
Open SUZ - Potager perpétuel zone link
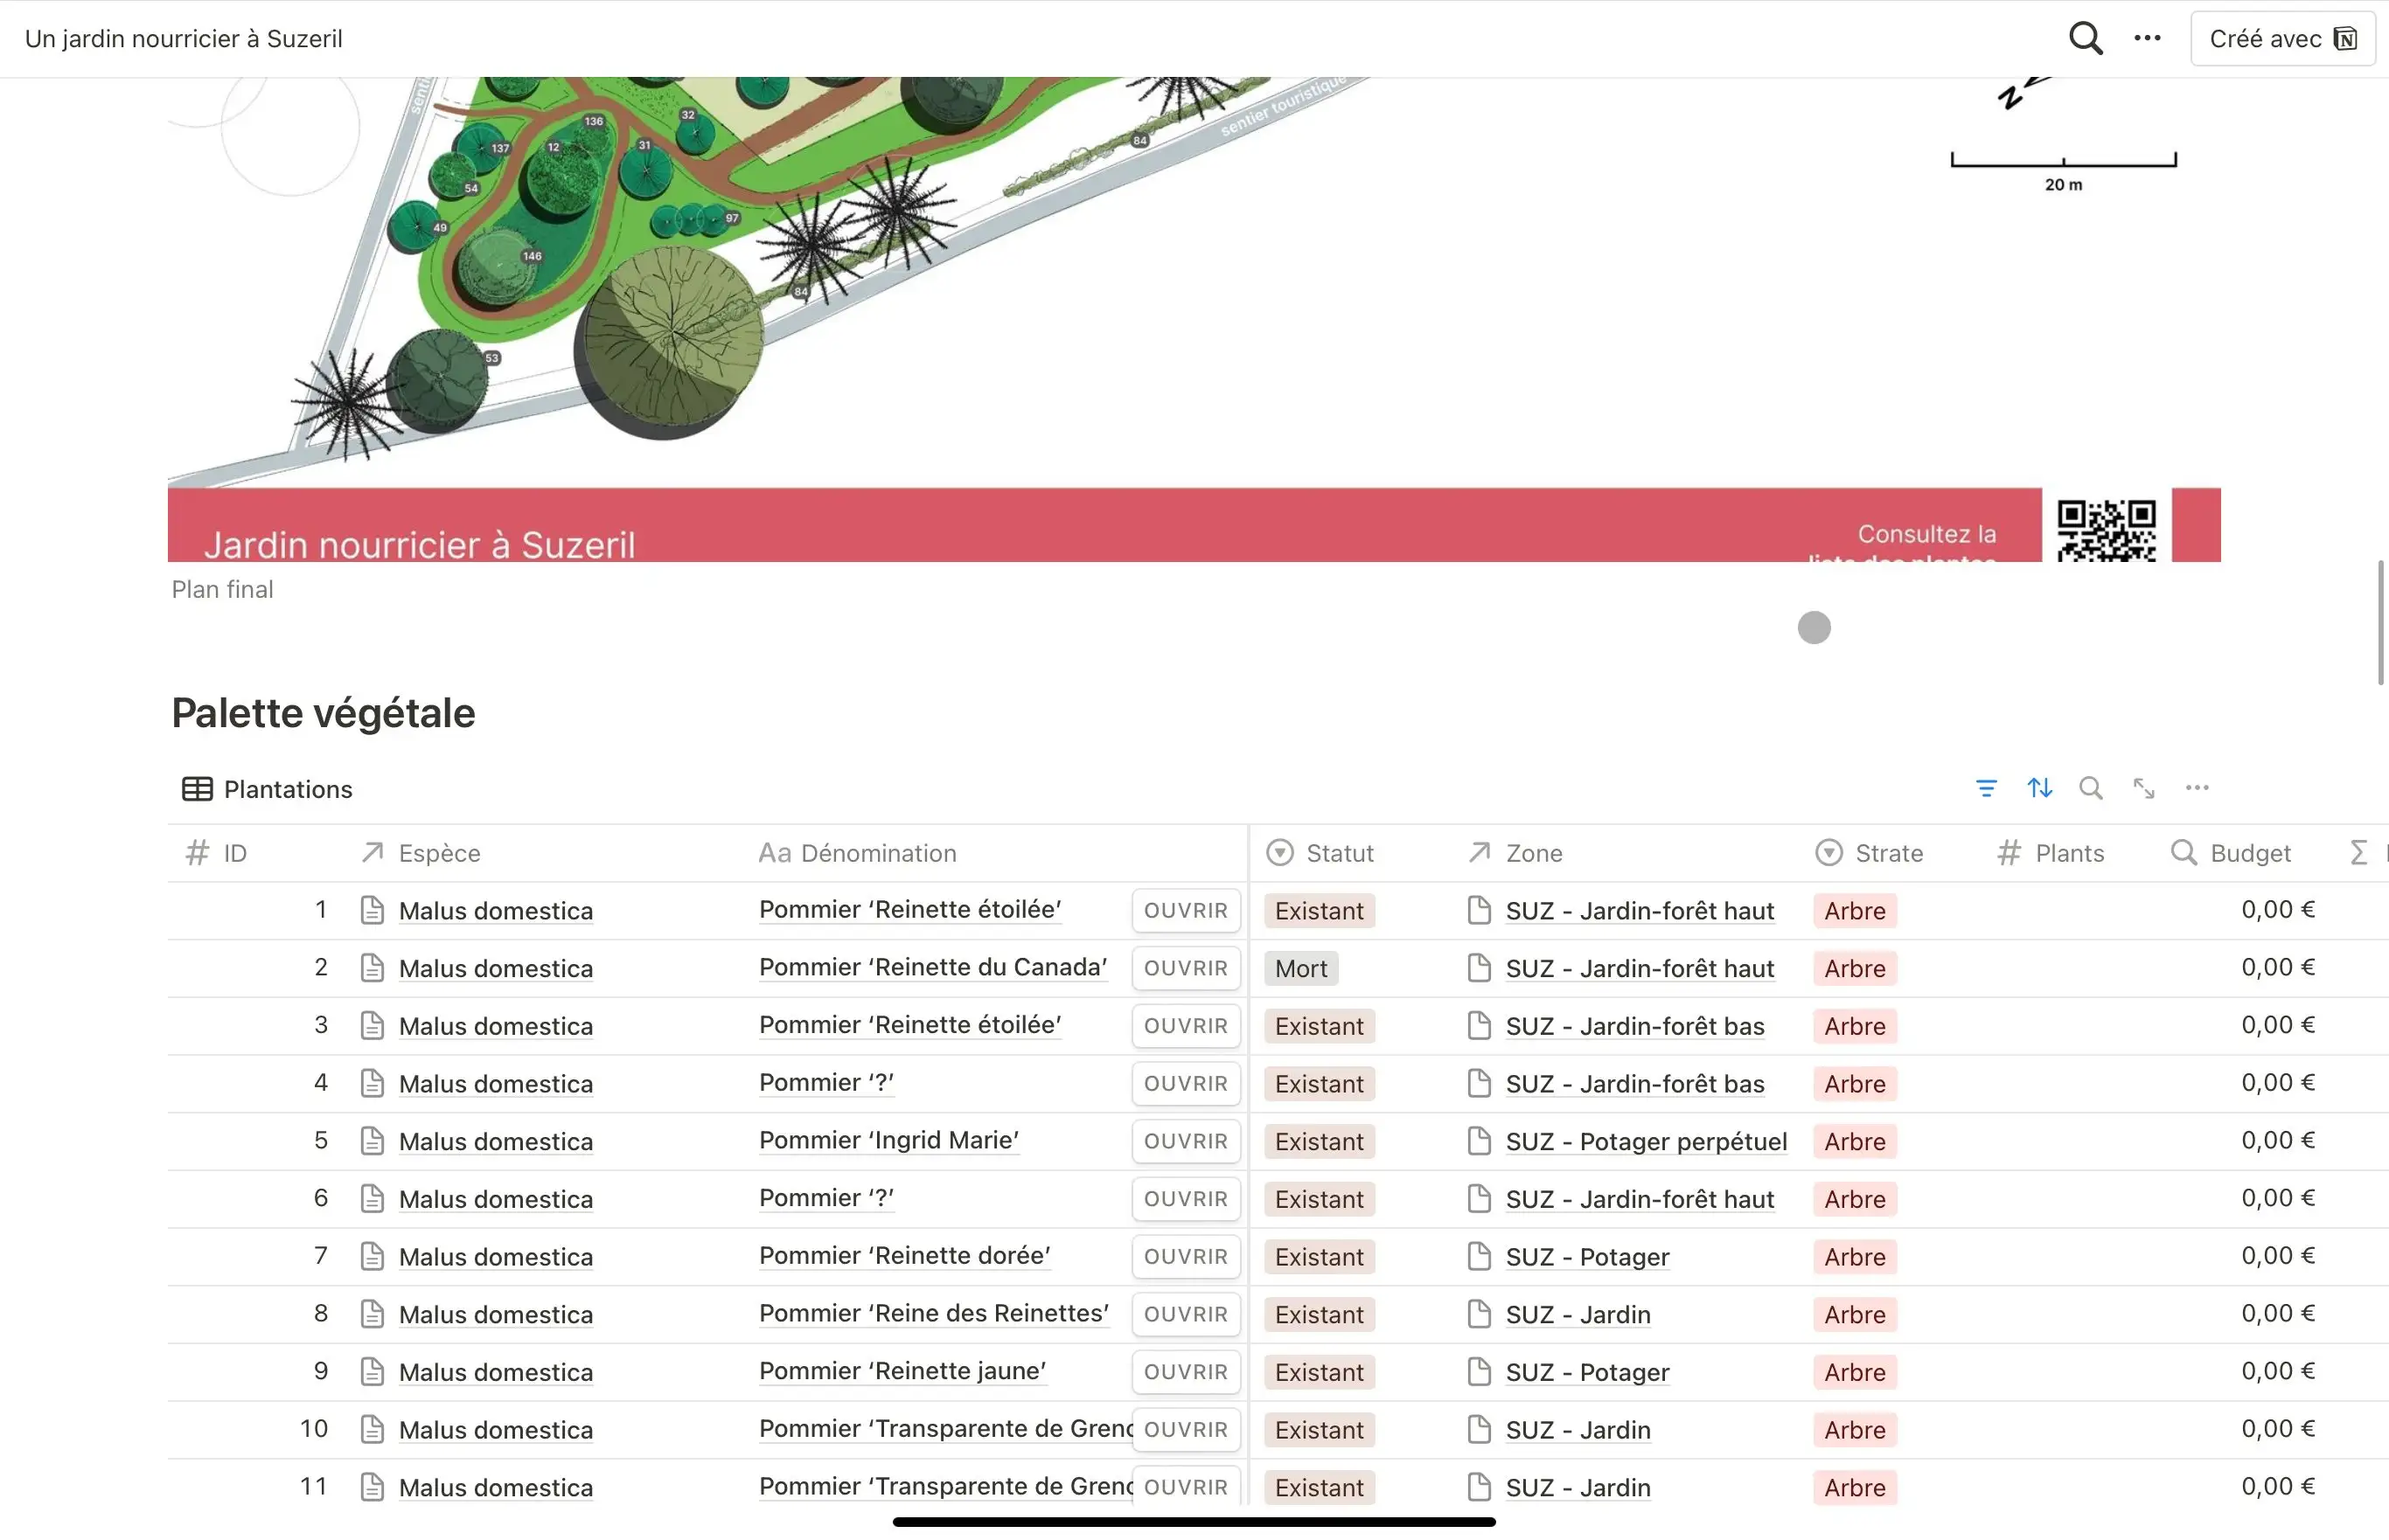coord(1646,1141)
